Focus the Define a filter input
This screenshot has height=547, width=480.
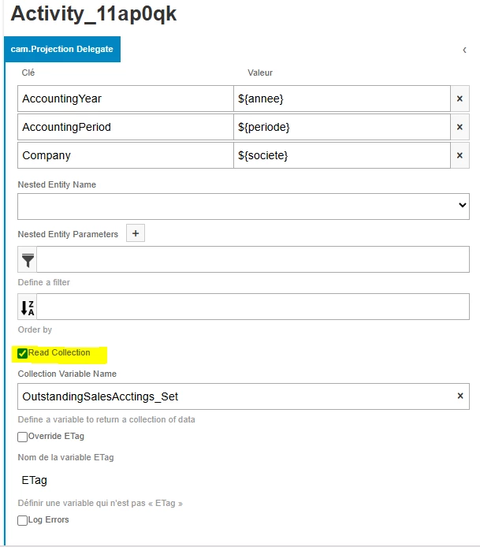click(252, 260)
